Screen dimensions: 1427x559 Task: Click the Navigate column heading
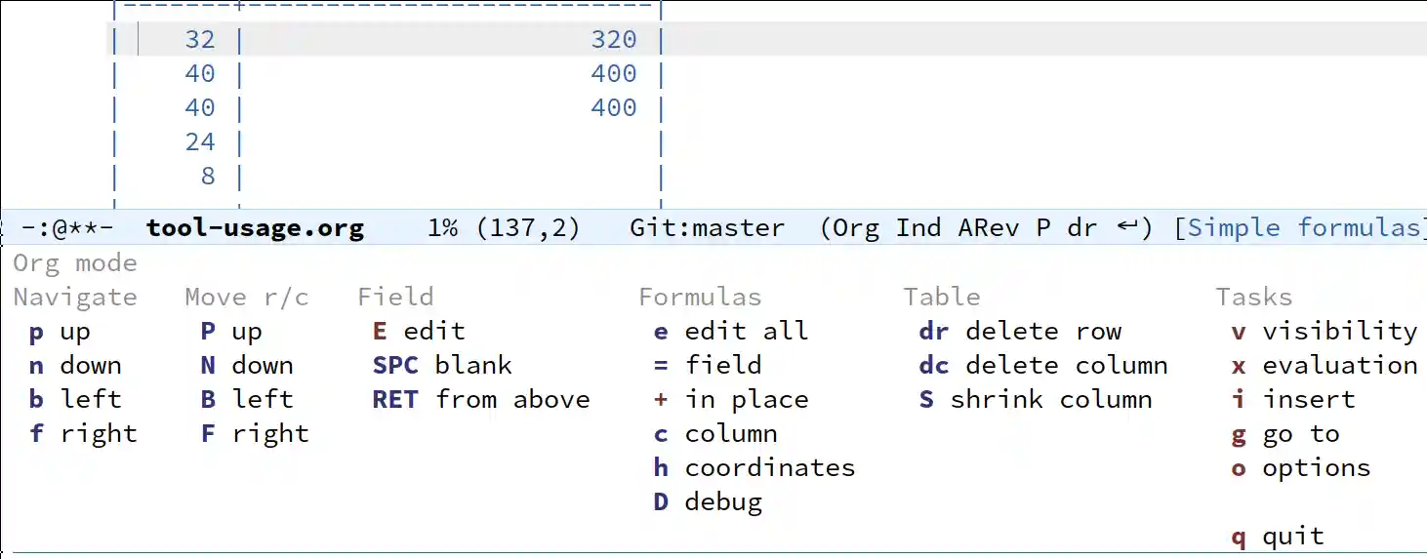coord(75,298)
